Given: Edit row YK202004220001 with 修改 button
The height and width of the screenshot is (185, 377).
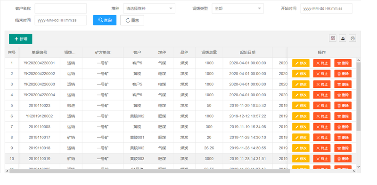Looking at the screenshot, I should 301,63.
